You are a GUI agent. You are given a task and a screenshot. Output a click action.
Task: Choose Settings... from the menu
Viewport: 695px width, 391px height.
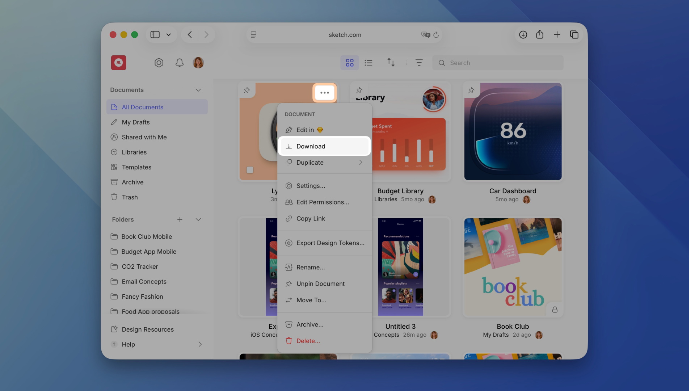pyautogui.click(x=325, y=186)
